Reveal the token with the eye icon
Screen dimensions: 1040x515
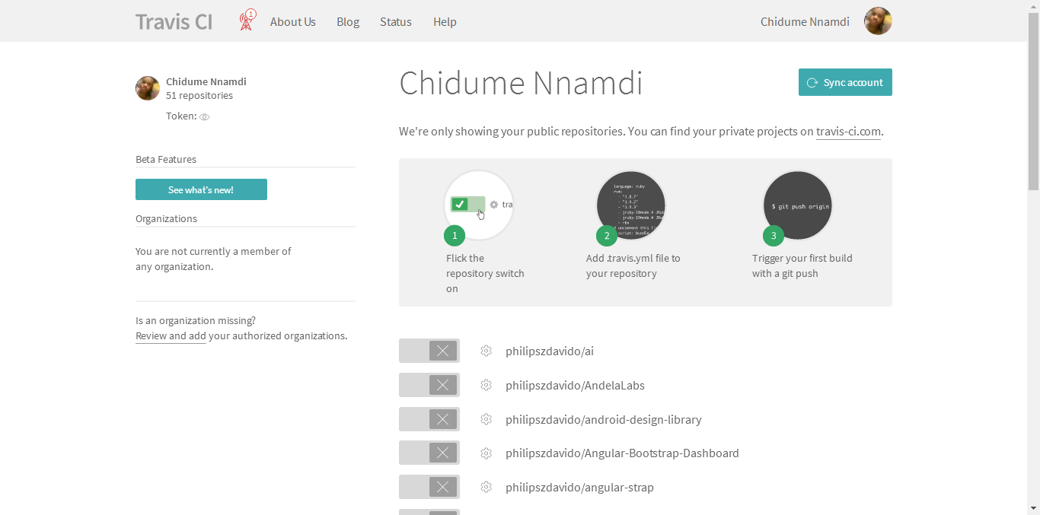[x=204, y=117]
